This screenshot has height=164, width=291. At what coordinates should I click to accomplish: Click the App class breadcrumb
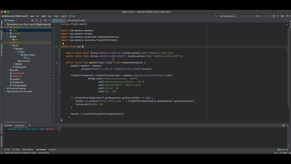coord(72,16)
